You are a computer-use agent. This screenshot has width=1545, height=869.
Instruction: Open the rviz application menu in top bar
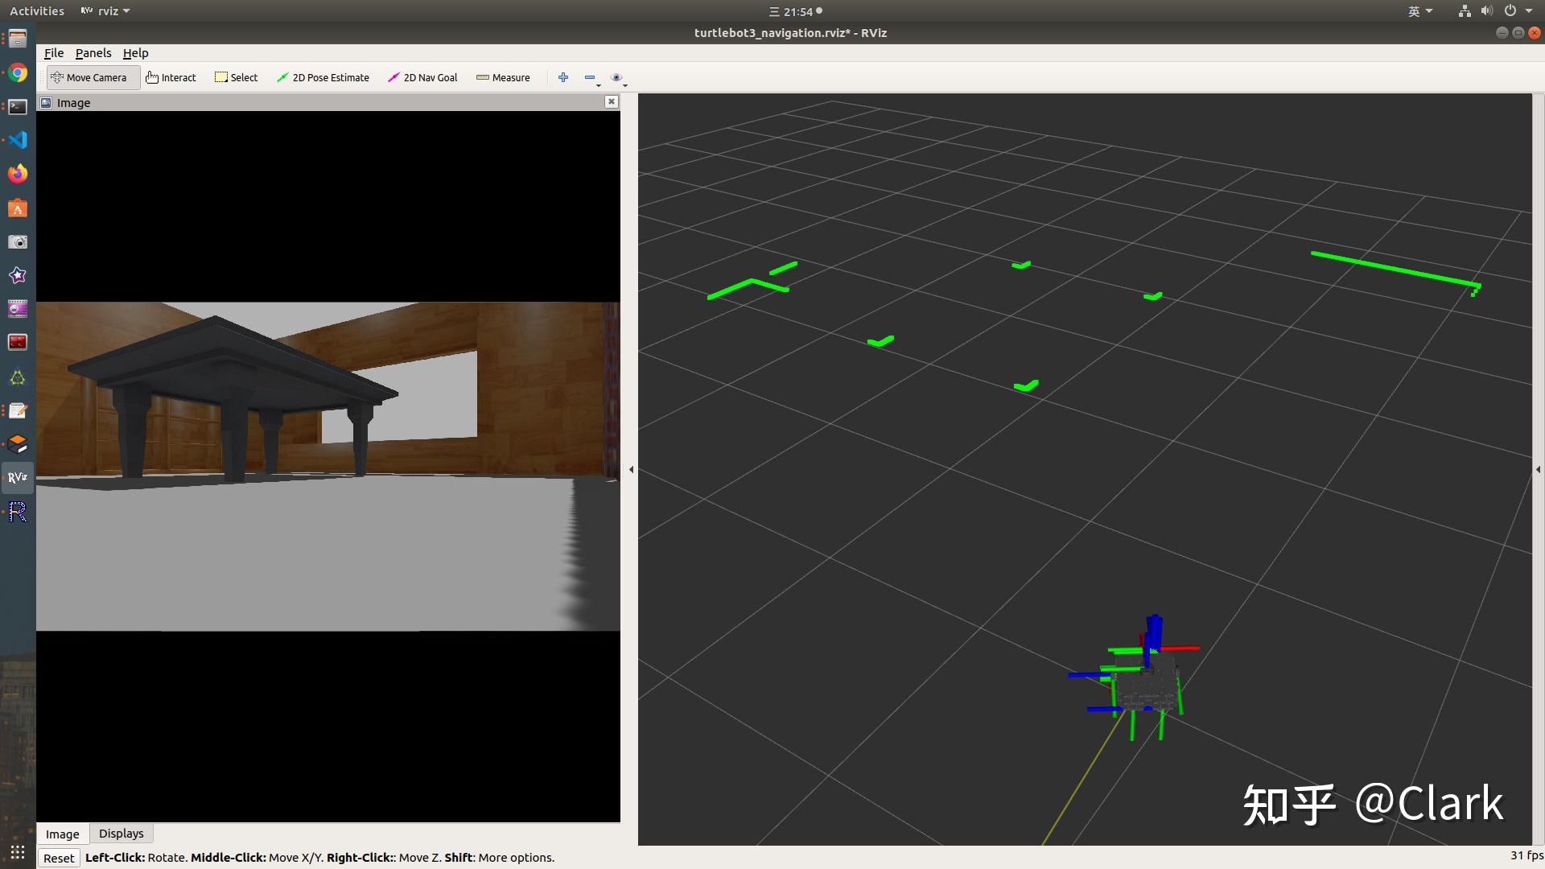(105, 11)
